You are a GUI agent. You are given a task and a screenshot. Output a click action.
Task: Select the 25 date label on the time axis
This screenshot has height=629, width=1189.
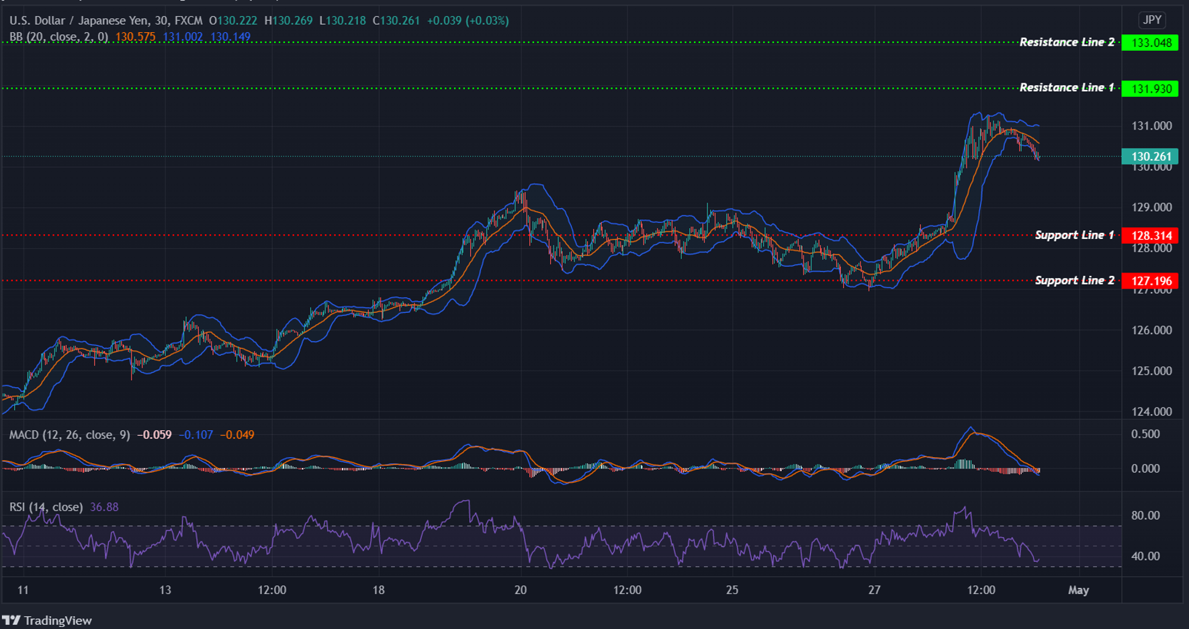pyautogui.click(x=732, y=591)
